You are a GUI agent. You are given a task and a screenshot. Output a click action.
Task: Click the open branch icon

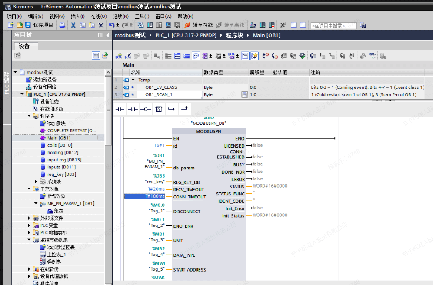click(x=171, y=109)
